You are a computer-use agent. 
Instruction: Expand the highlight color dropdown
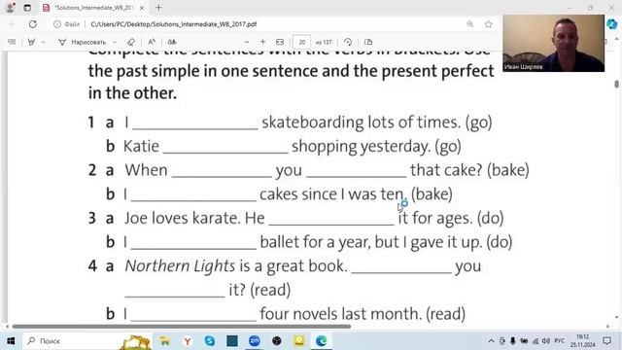[x=43, y=42]
